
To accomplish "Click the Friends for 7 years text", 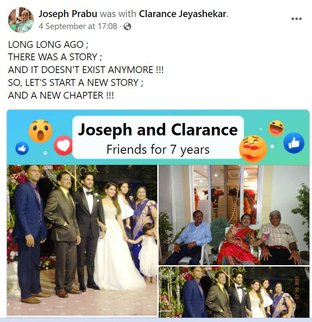I will coord(158,149).
